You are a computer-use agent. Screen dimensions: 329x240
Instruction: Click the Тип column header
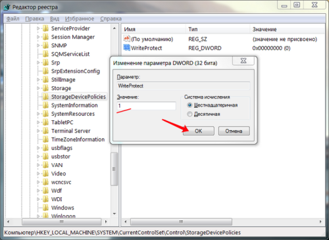pyautogui.click(x=218, y=29)
